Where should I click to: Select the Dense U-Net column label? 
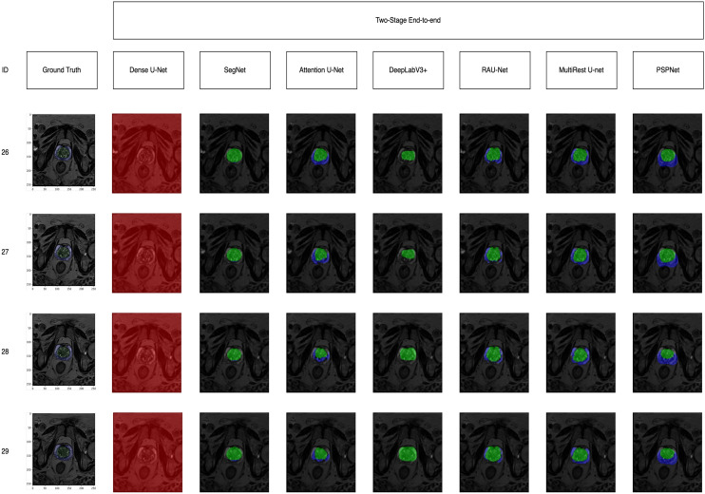pos(148,70)
